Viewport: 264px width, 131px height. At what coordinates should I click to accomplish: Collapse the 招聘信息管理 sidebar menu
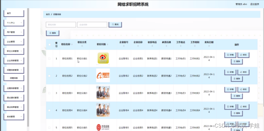point(14,70)
